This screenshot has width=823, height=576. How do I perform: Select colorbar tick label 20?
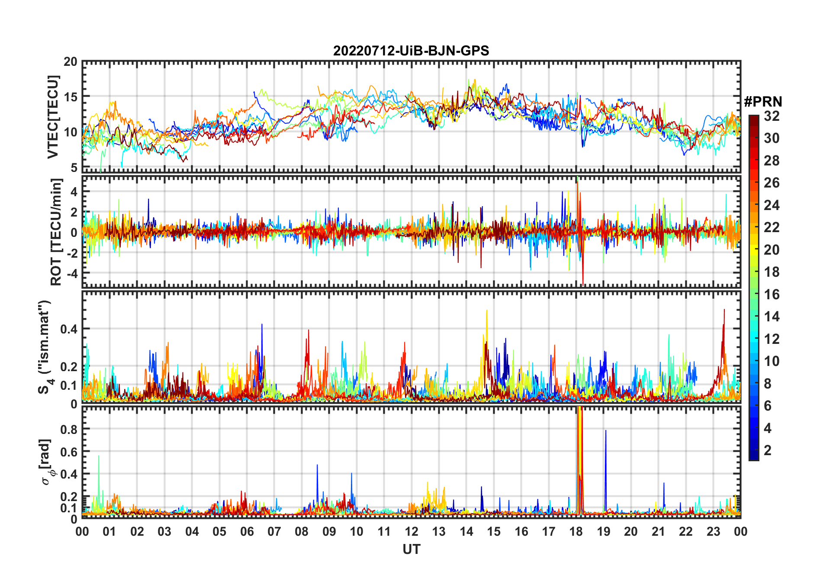pos(772,250)
